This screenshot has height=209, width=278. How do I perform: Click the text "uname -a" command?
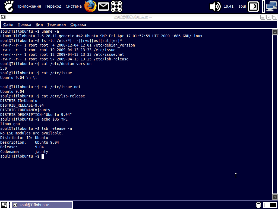[x=50, y=32]
